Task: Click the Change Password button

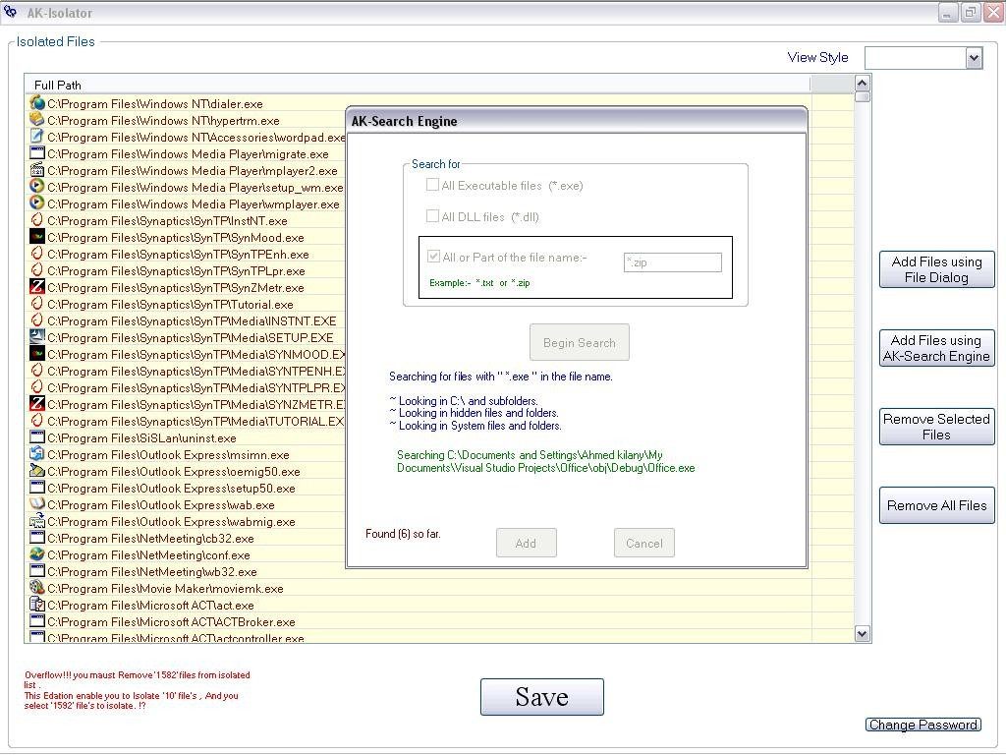Action: tap(923, 725)
